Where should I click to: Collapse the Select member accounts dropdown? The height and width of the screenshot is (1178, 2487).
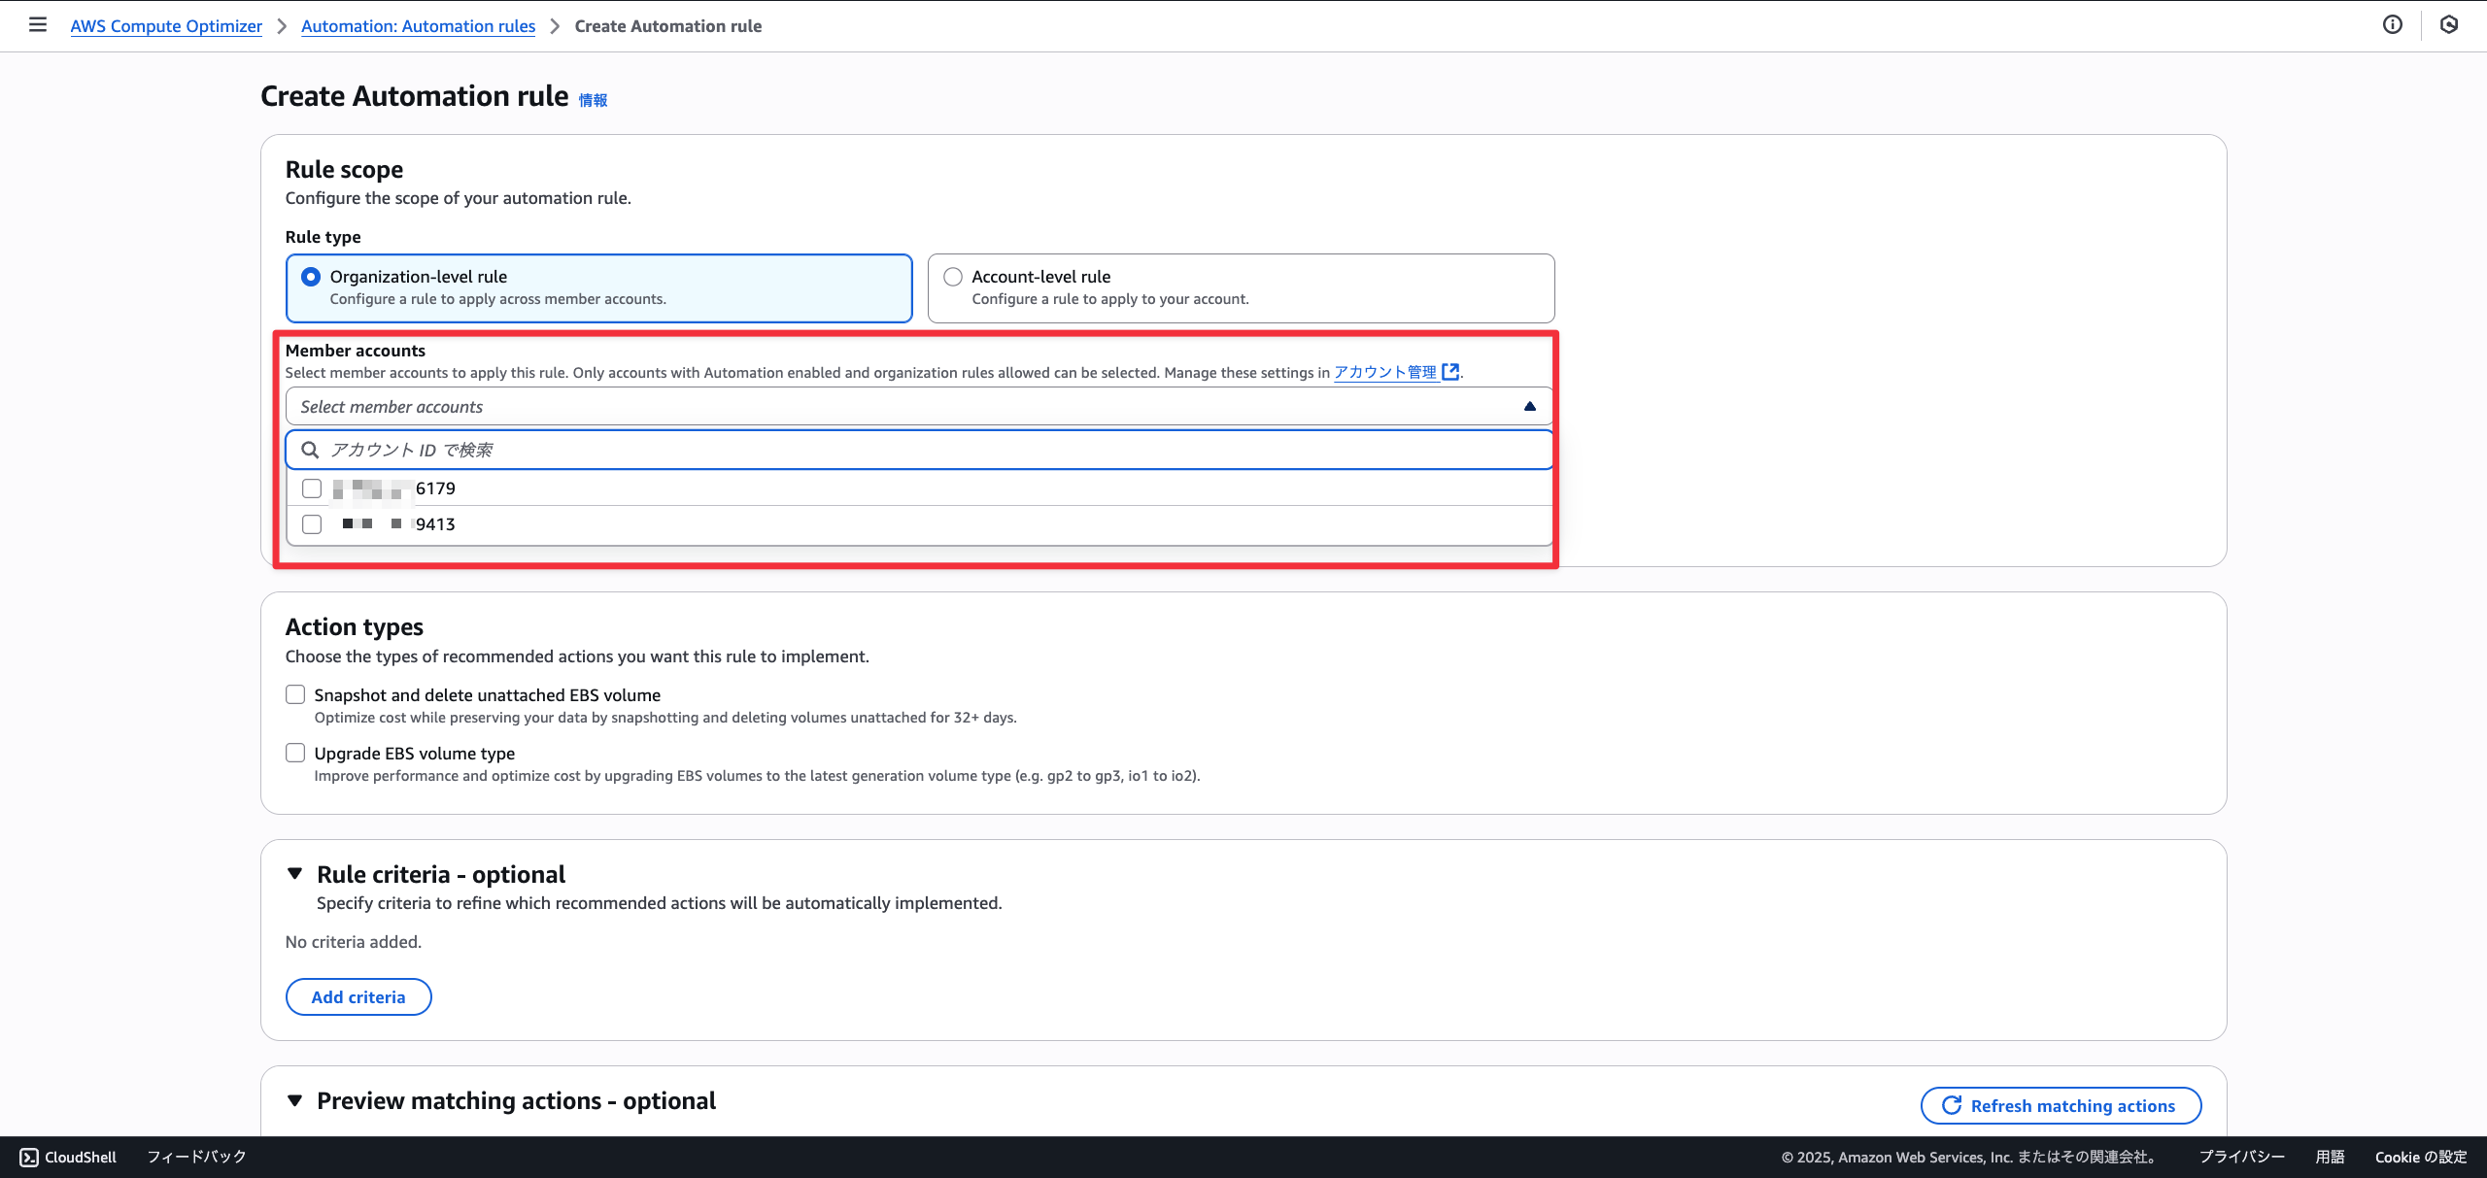tap(1529, 407)
